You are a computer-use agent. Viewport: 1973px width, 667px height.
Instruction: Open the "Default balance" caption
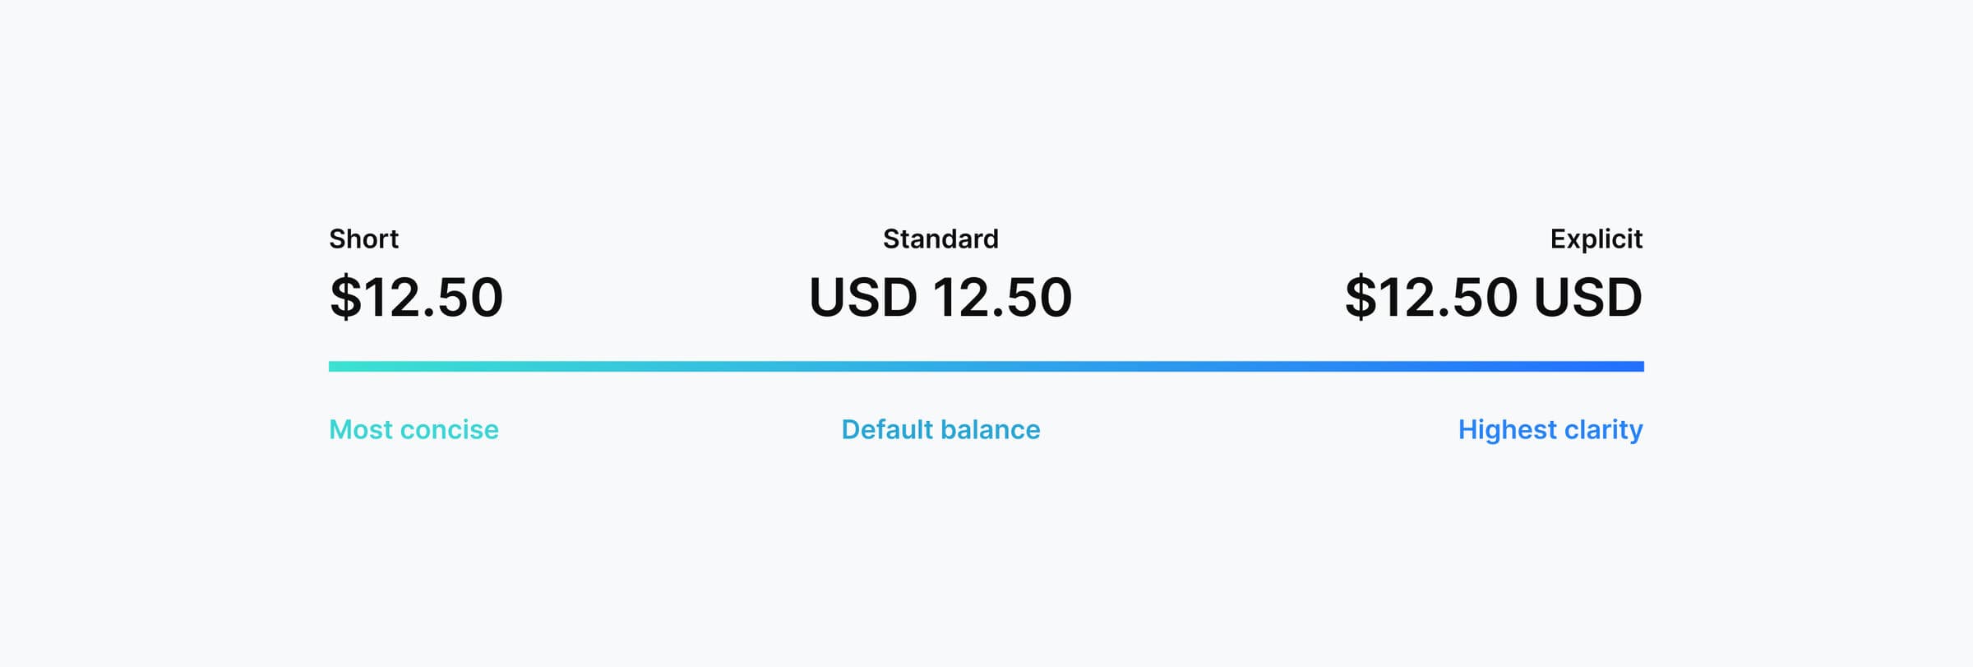pyautogui.click(x=940, y=429)
